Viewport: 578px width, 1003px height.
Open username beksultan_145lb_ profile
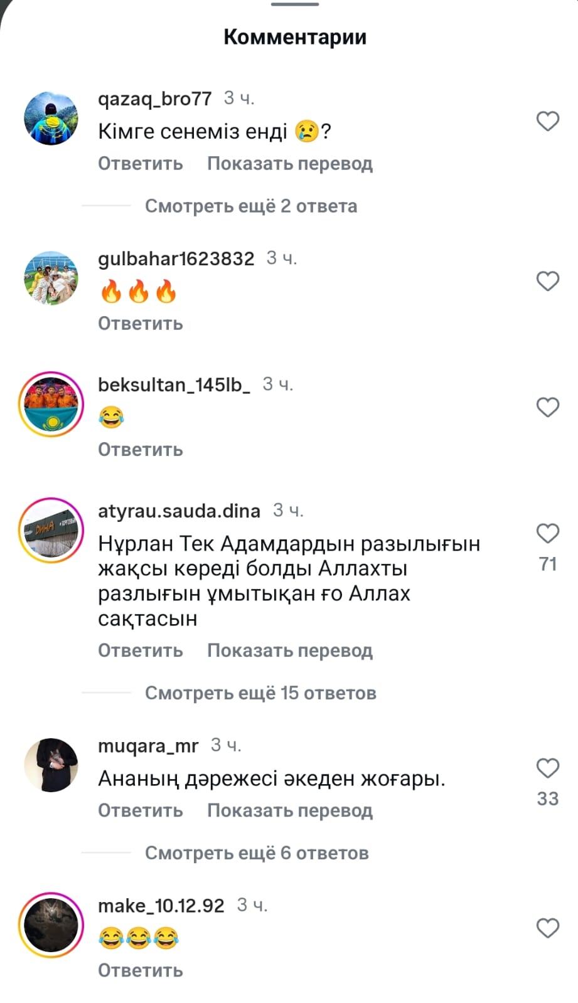(174, 385)
